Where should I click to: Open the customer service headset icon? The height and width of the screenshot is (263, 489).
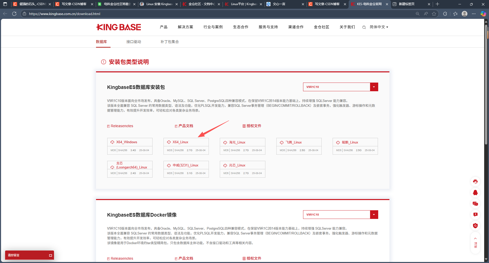475,181
